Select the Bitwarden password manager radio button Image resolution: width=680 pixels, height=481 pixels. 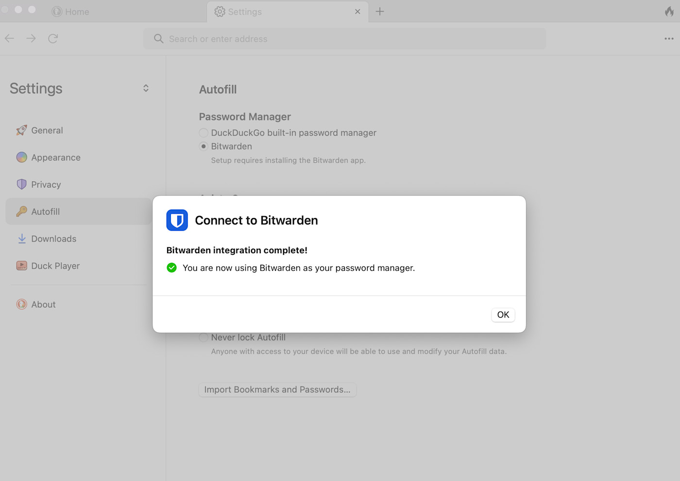click(203, 146)
